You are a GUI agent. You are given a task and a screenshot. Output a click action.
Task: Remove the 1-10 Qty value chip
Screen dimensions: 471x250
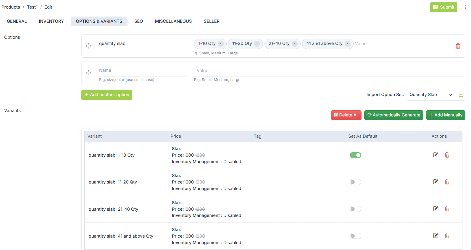pos(221,44)
